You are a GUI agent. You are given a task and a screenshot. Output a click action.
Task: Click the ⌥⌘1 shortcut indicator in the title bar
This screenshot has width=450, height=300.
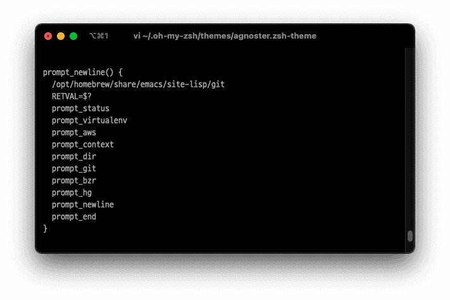coord(99,36)
